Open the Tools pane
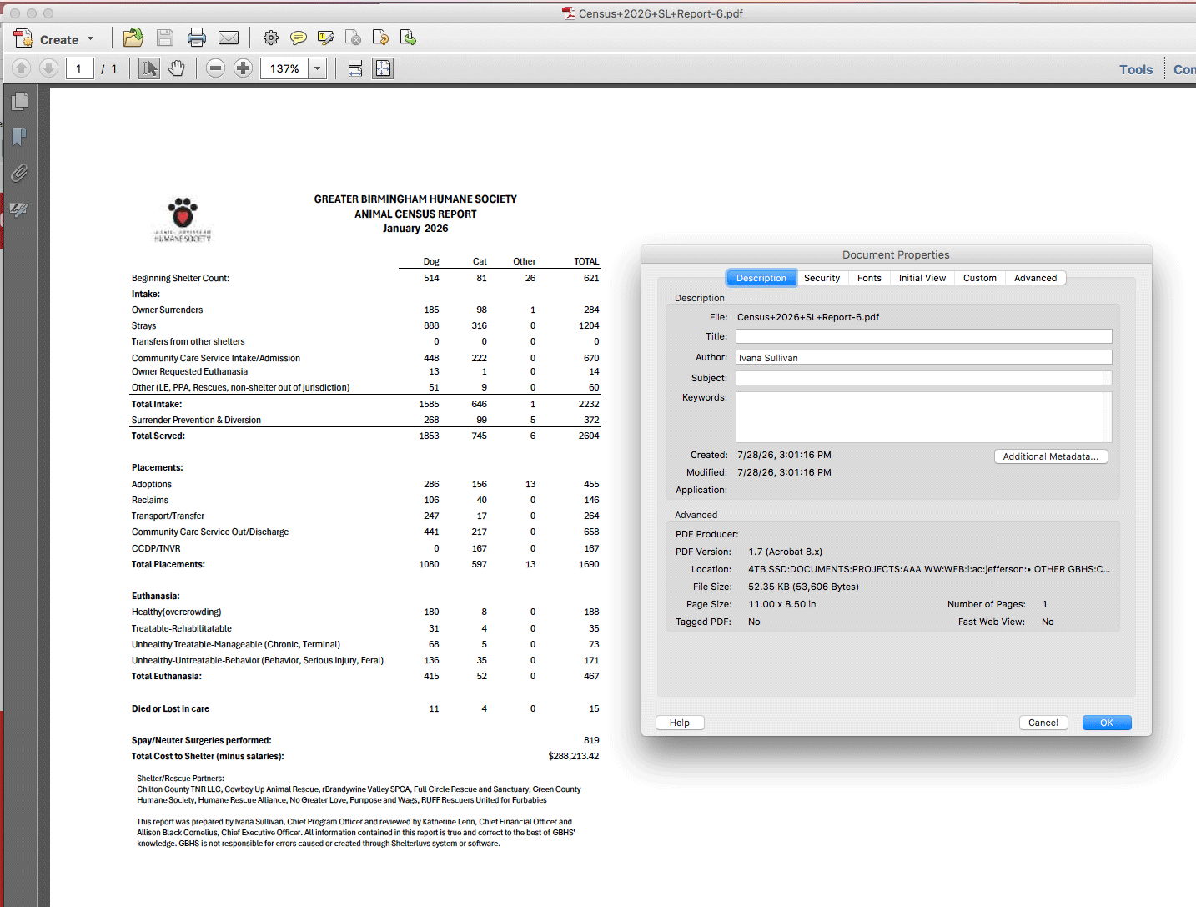Image resolution: width=1196 pixels, height=907 pixels. click(1136, 69)
